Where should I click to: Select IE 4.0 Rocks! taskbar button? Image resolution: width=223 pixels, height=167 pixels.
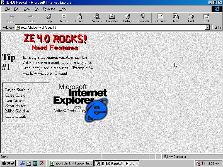117,163
